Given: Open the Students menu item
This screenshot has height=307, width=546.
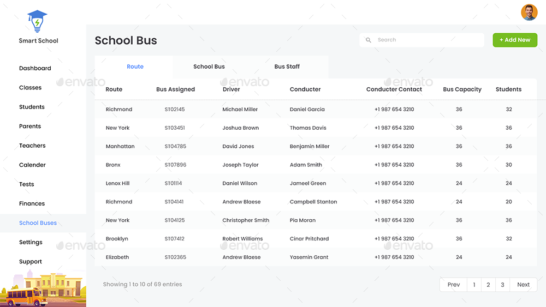Looking at the screenshot, I should pyautogui.click(x=32, y=107).
